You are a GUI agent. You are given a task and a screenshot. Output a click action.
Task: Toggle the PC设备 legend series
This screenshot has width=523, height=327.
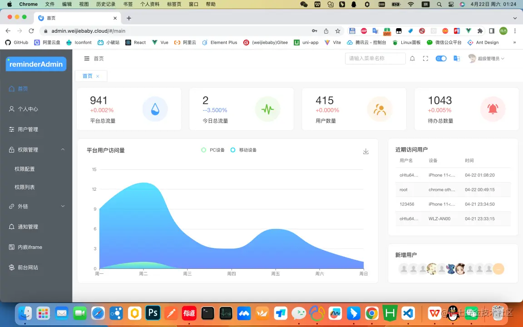click(213, 150)
